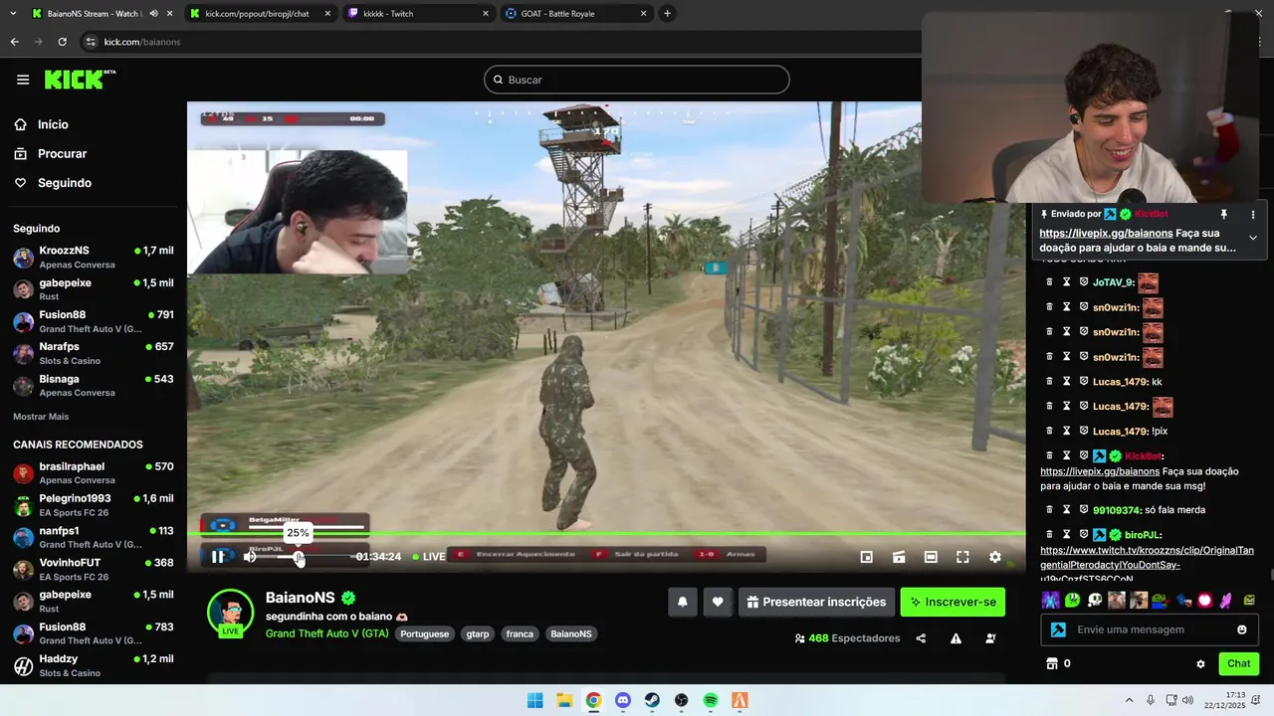This screenshot has width=1274, height=716.
Task: Pause the live stream
Action: (x=218, y=557)
